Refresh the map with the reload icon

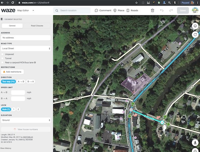tap(195, 35)
